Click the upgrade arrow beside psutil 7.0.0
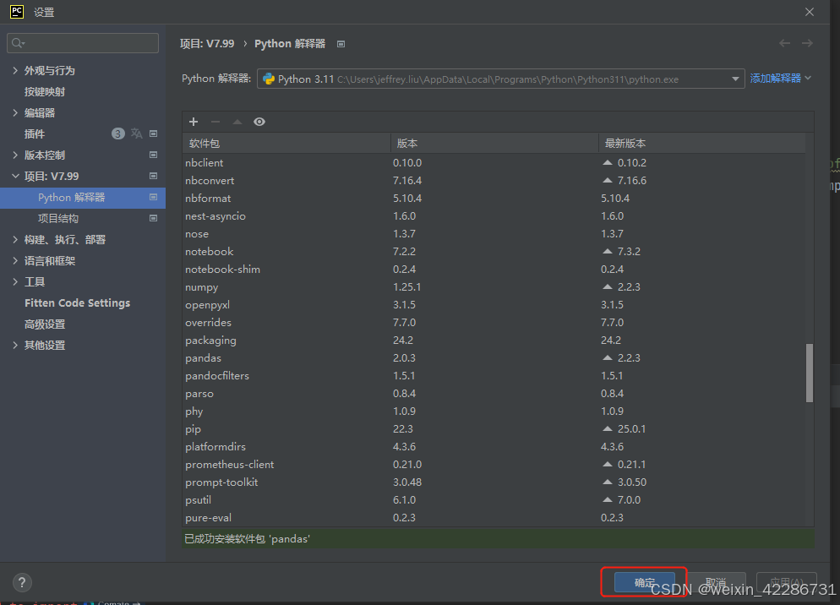This screenshot has height=605, width=840. click(607, 499)
